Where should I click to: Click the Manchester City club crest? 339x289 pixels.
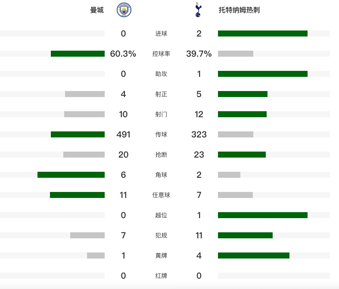(124, 10)
